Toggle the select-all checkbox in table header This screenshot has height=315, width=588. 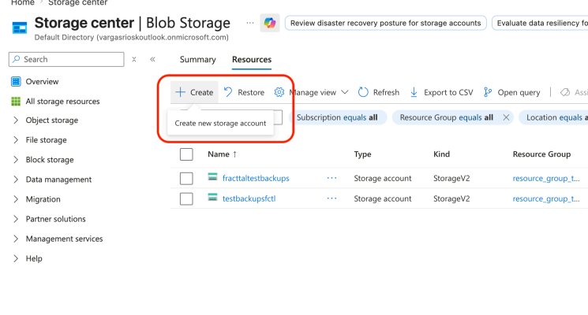pyautogui.click(x=186, y=154)
